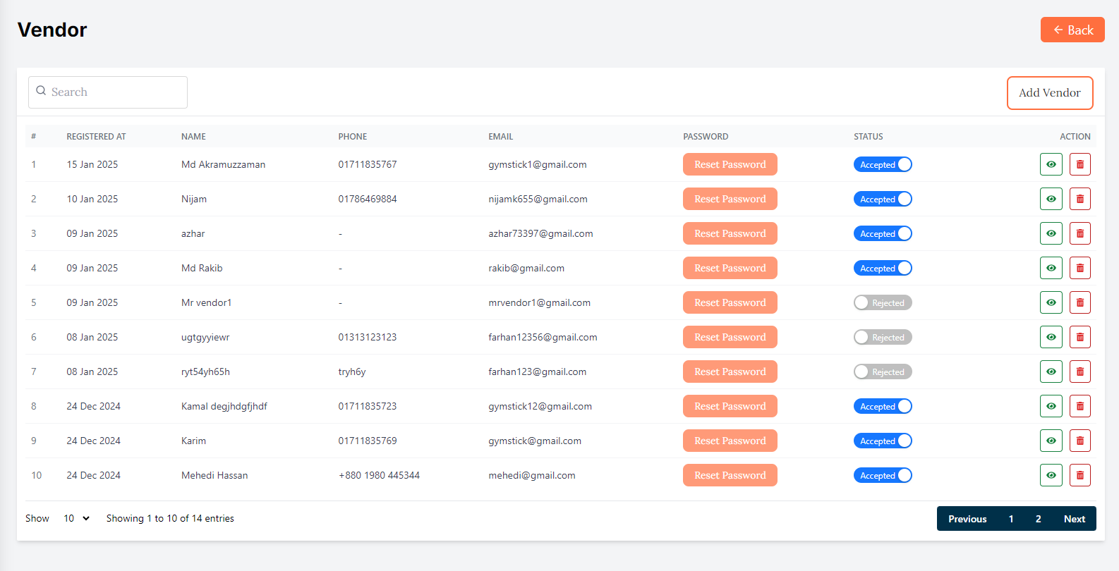Toggle Accepted status for Md Akramuzzaman
The height and width of the screenshot is (571, 1119).
883,164
